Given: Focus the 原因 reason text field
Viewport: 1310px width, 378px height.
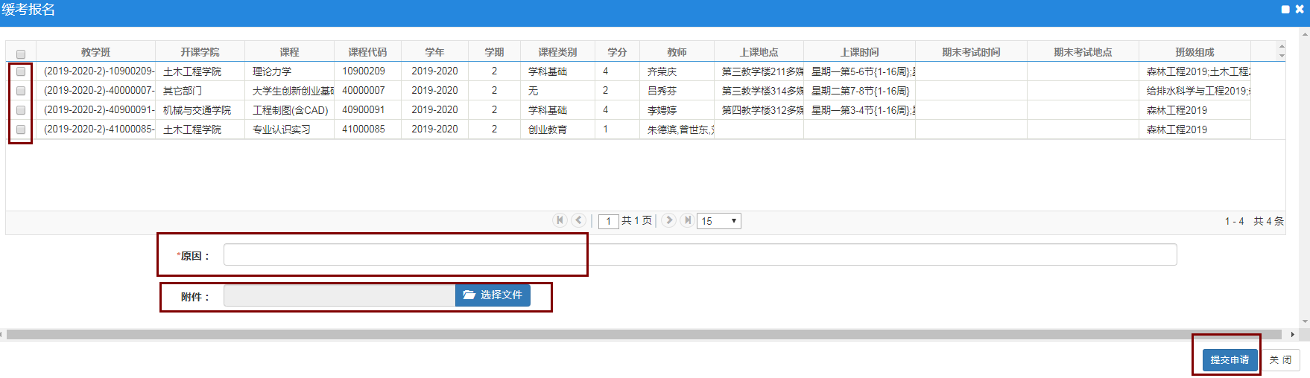Looking at the screenshot, I should (x=700, y=254).
